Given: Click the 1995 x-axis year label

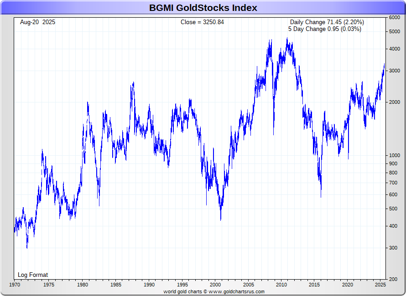Looking at the screenshot, I should (x=182, y=285).
